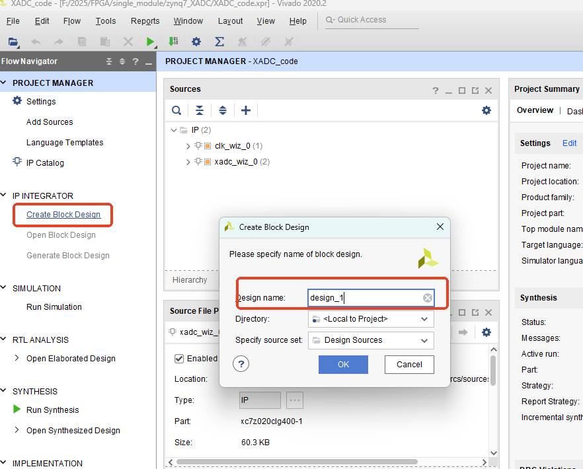Float the Sources panel
Image resolution: width=583 pixels, height=469 pixels.
[x=475, y=90]
